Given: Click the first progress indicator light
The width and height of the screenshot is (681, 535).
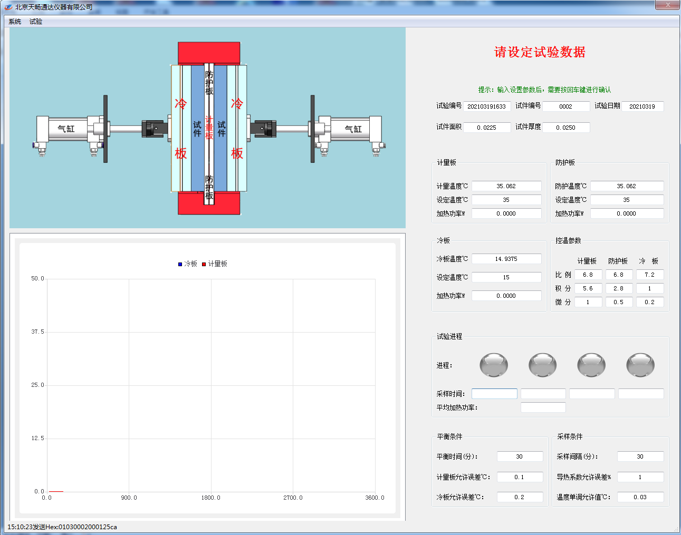Looking at the screenshot, I should pos(493,365).
